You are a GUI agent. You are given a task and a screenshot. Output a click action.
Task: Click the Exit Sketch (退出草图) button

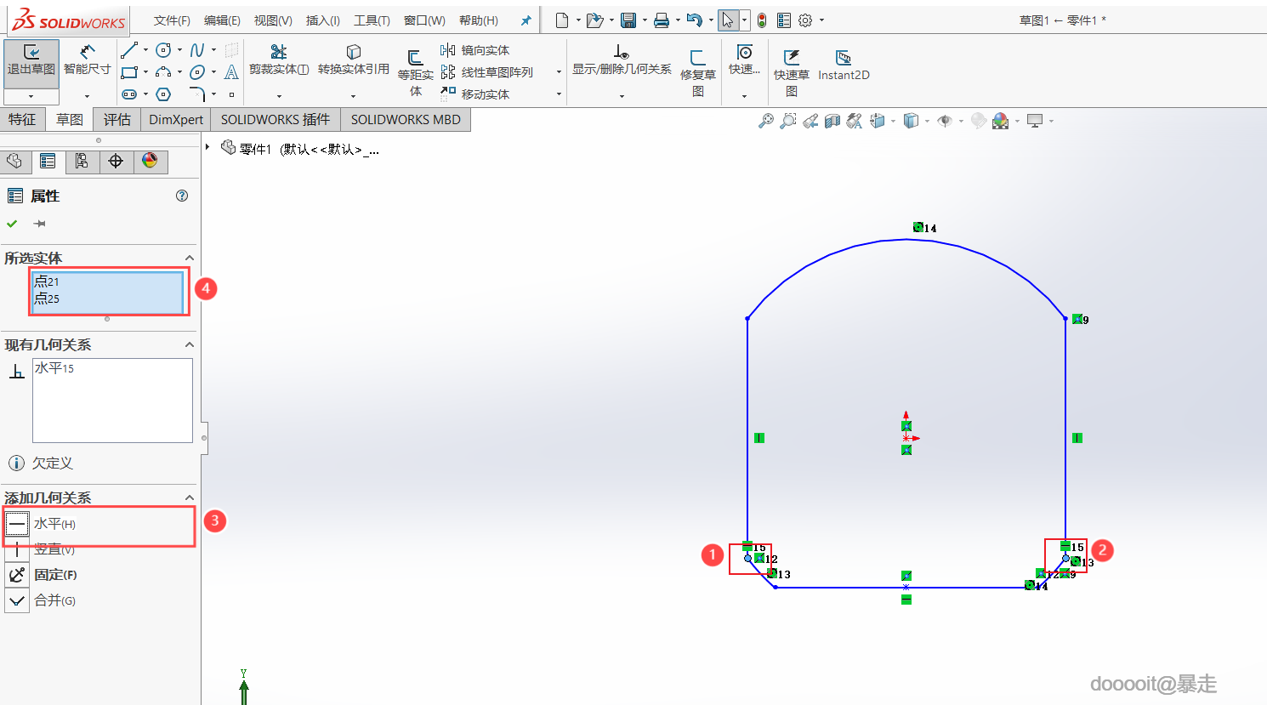pos(31,61)
